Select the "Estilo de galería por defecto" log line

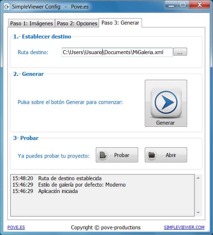point(82,185)
